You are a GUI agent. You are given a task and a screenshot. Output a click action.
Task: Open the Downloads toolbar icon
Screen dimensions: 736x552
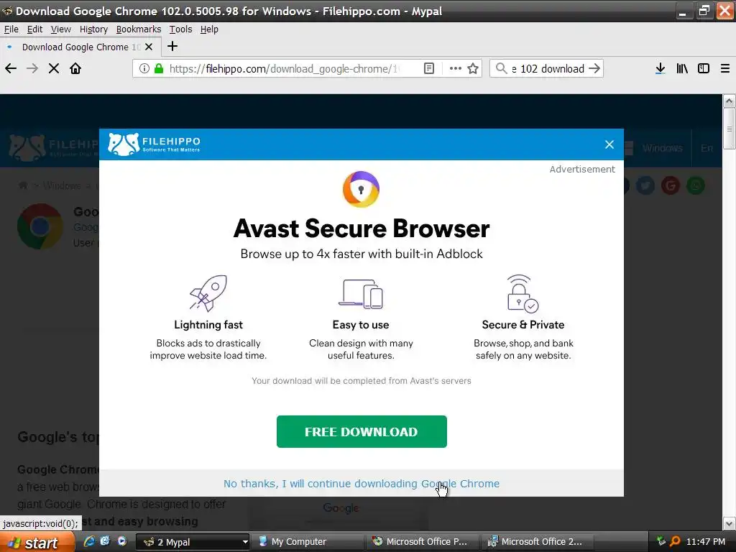pyautogui.click(x=661, y=68)
